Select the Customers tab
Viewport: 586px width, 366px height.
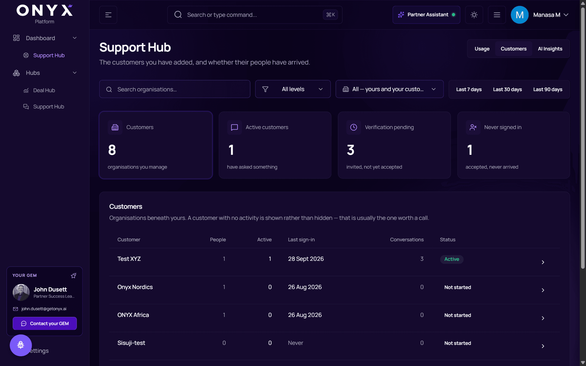513,49
